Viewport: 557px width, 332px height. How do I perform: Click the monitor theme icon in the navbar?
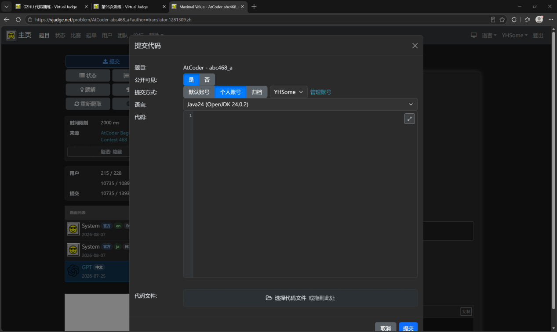pyautogui.click(x=474, y=35)
